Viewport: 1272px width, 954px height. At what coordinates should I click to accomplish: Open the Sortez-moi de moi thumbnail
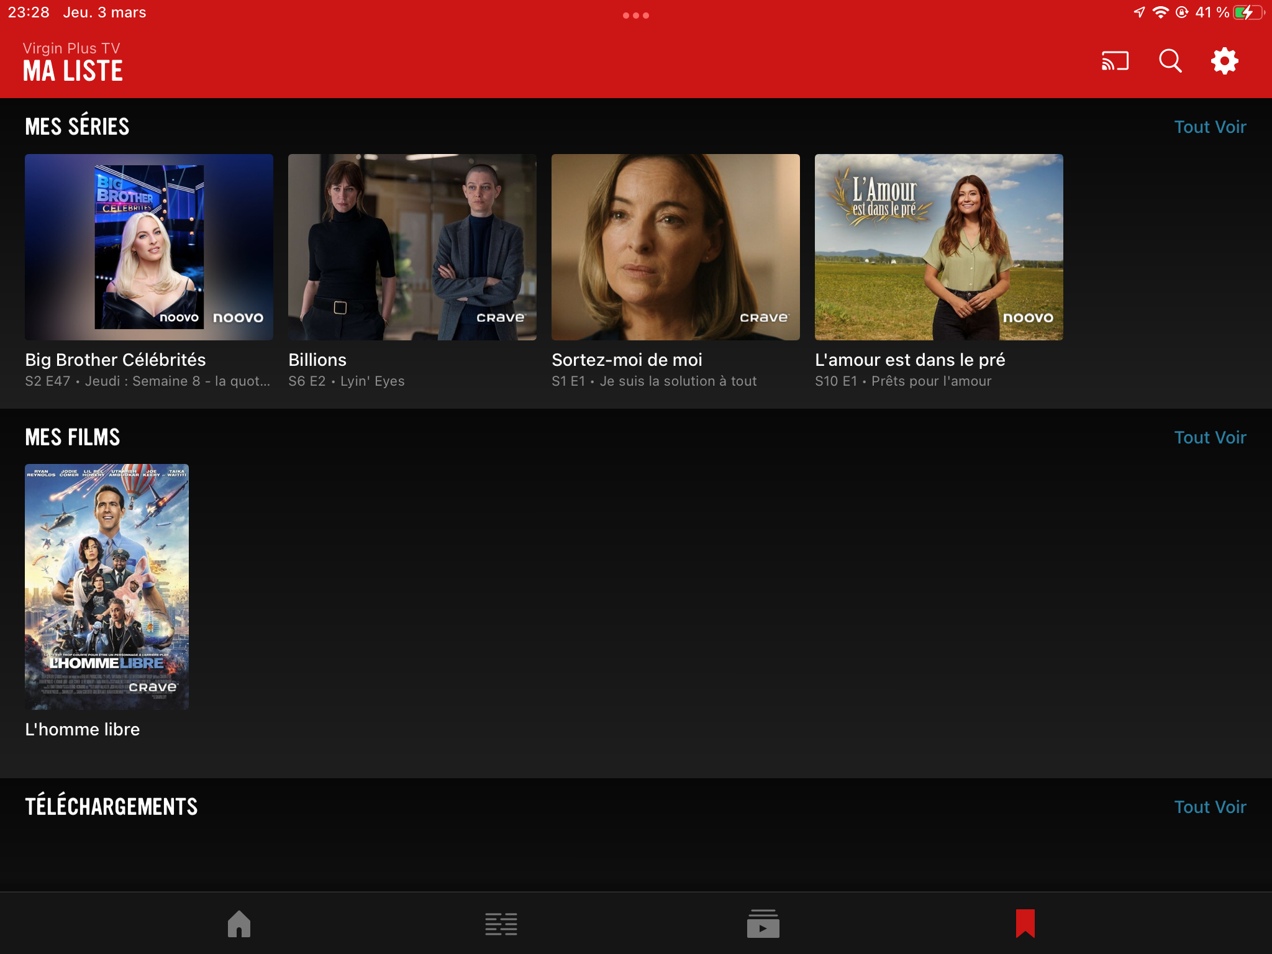pyautogui.click(x=676, y=247)
